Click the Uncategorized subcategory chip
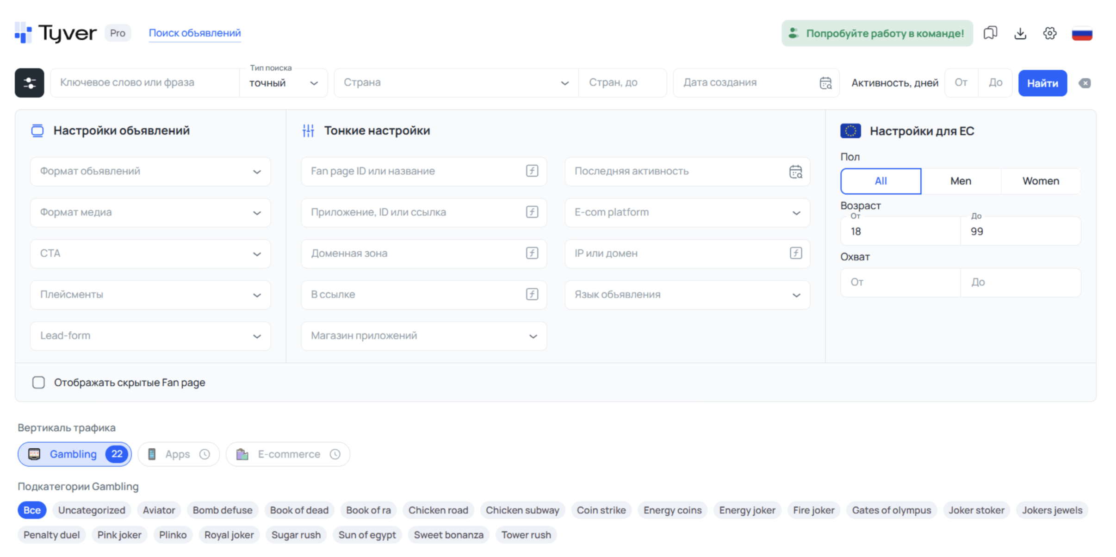The image size is (1116, 557). pos(92,510)
